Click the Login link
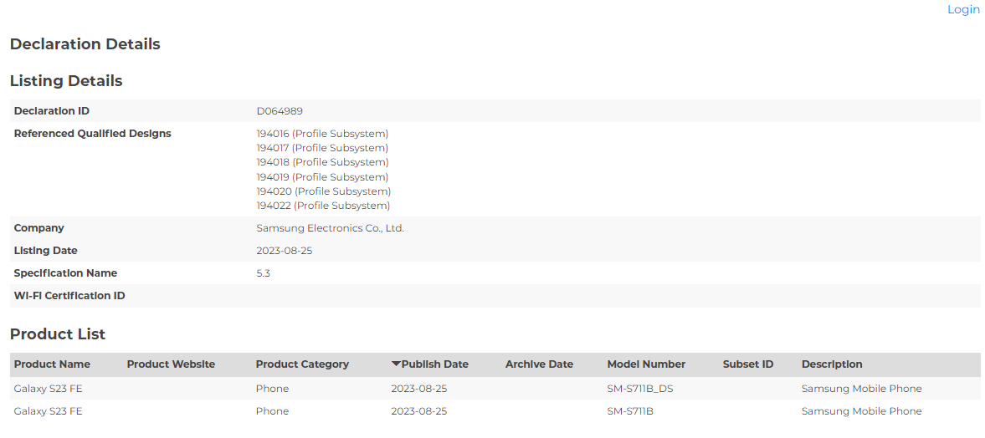The height and width of the screenshot is (438, 985). tap(963, 9)
